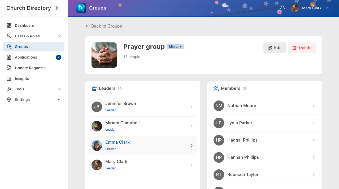339x189 pixels.
Task: Click the Settings gear icon
Action: point(9,100)
